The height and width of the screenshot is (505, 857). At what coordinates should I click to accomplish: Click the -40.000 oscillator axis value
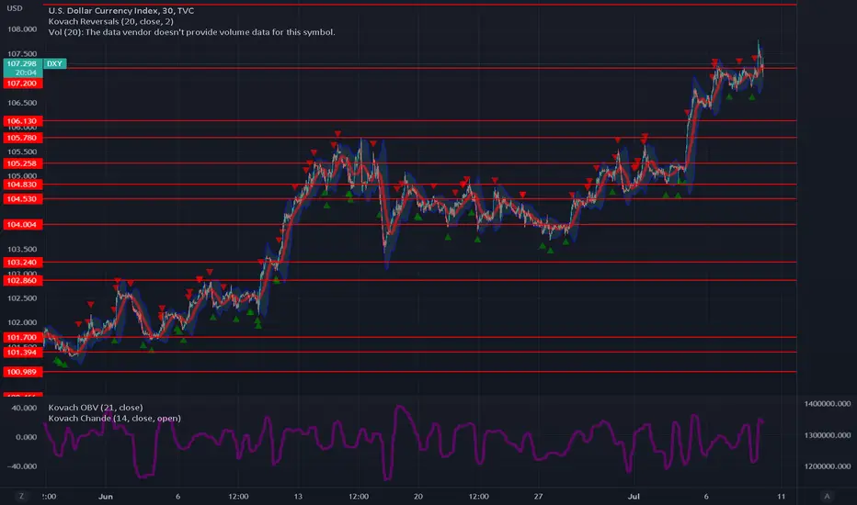22,466
